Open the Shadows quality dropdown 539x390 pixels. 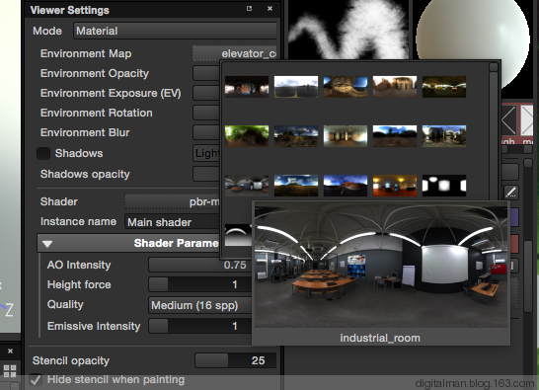pyautogui.click(x=206, y=153)
